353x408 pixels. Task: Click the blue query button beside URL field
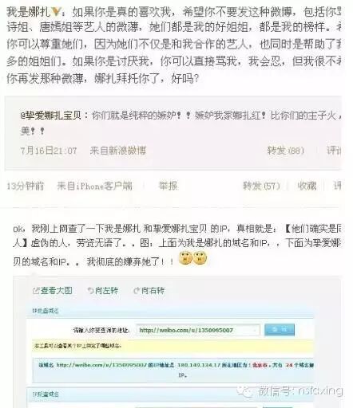280,330
